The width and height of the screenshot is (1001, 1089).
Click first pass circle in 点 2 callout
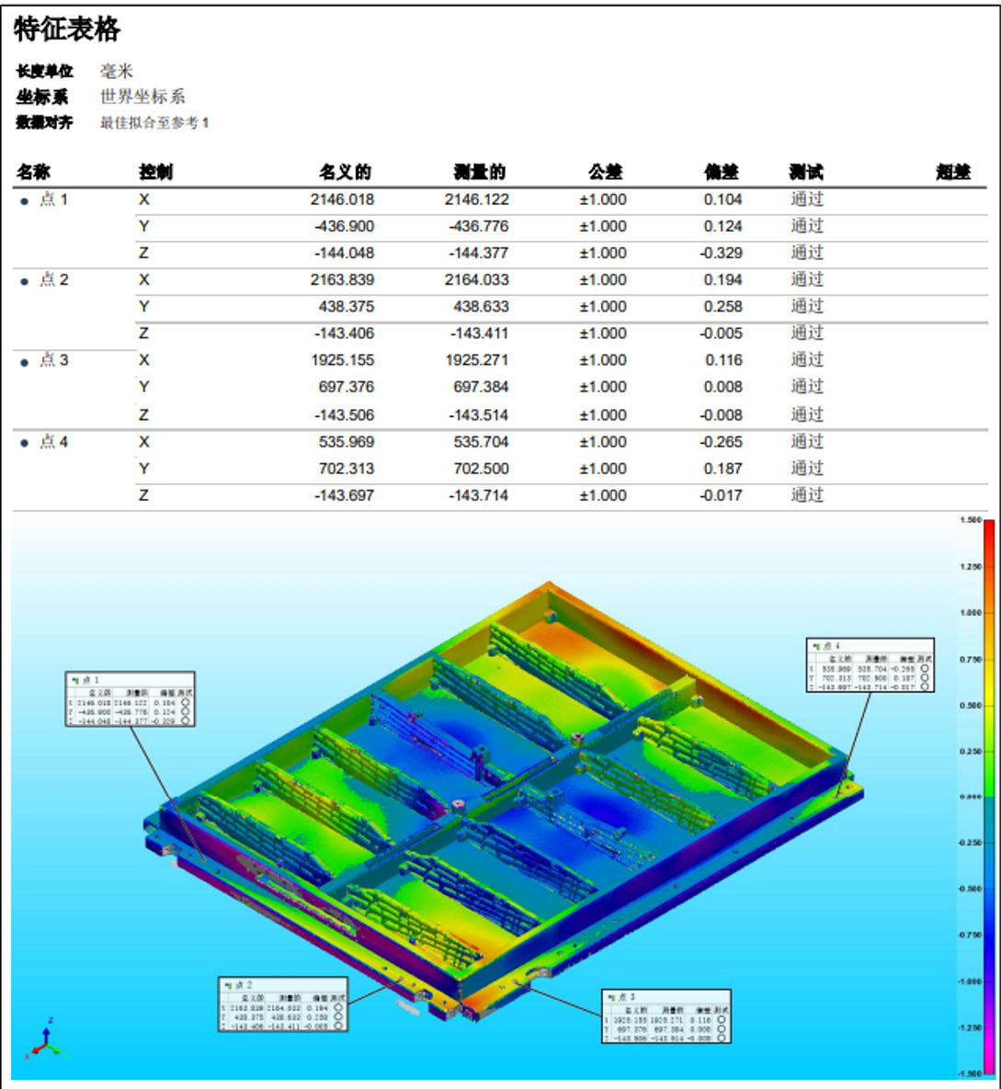338,1008
